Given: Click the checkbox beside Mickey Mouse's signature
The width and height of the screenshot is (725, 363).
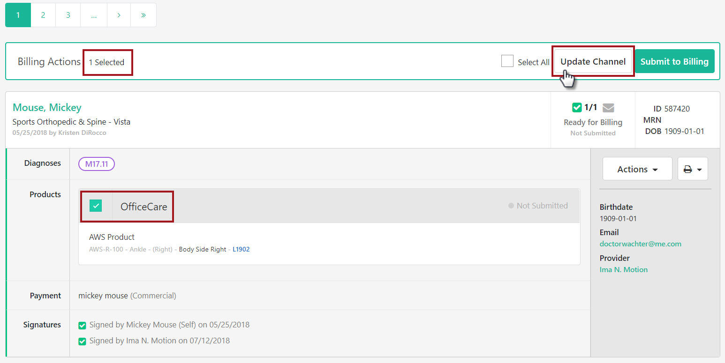Looking at the screenshot, I should point(82,325).
